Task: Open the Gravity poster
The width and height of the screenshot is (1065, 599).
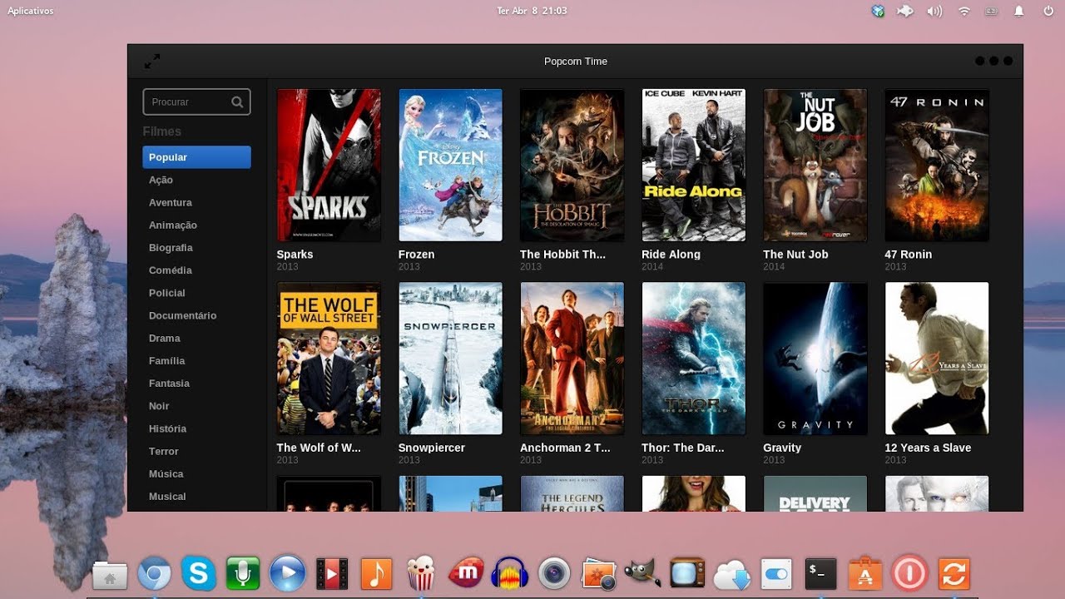Action: click(x=815, y=358)
